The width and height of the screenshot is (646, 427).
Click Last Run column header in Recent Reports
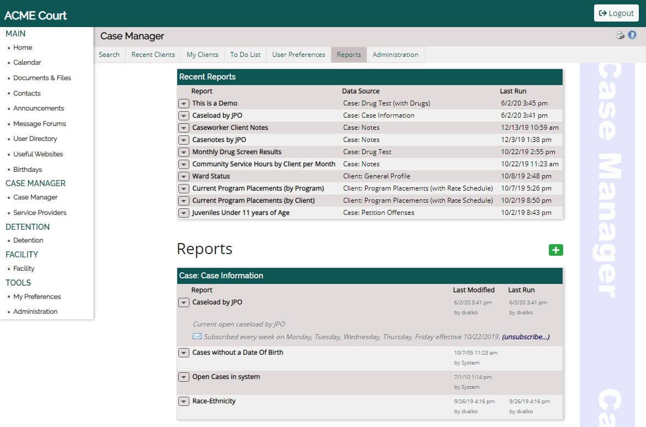[513, 91]
